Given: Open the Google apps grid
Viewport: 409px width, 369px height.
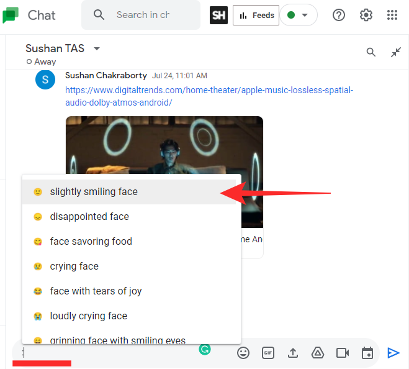Looking at the screenshot, I should tap(392, 15).
